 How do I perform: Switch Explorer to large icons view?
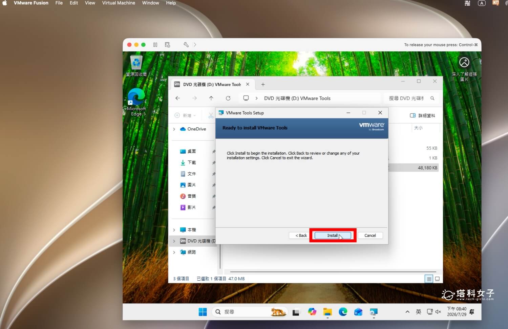coord(437,279)
